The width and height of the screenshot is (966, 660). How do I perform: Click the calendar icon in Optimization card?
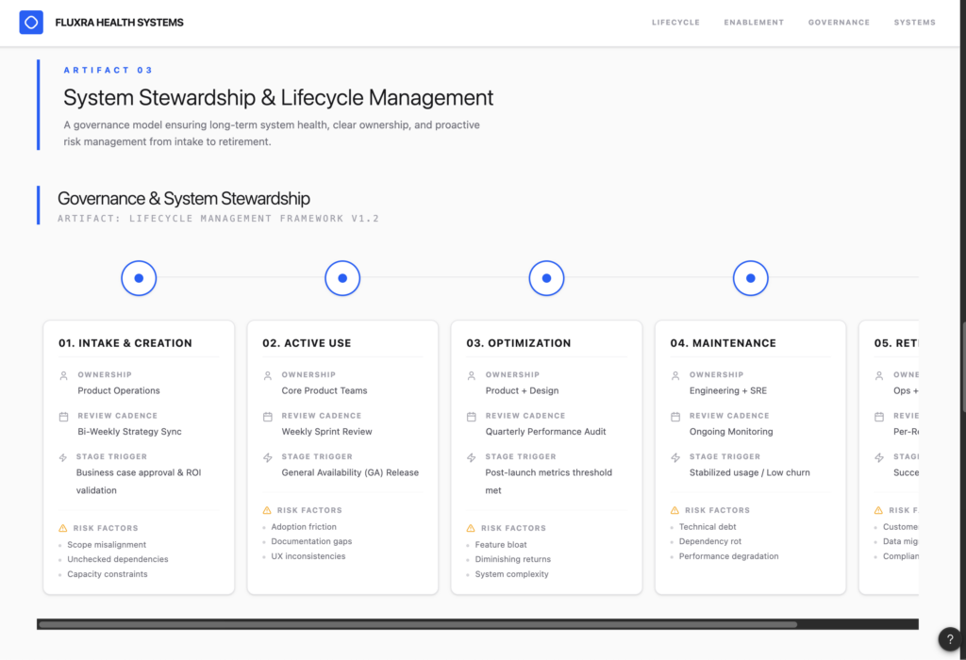pos(472,417)
